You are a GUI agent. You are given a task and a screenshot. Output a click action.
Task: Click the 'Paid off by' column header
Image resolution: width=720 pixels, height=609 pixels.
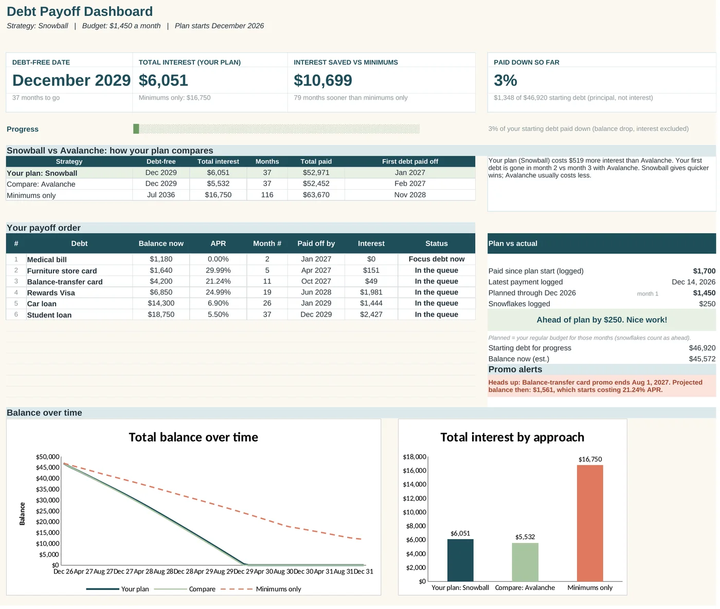tap(316, 244)
